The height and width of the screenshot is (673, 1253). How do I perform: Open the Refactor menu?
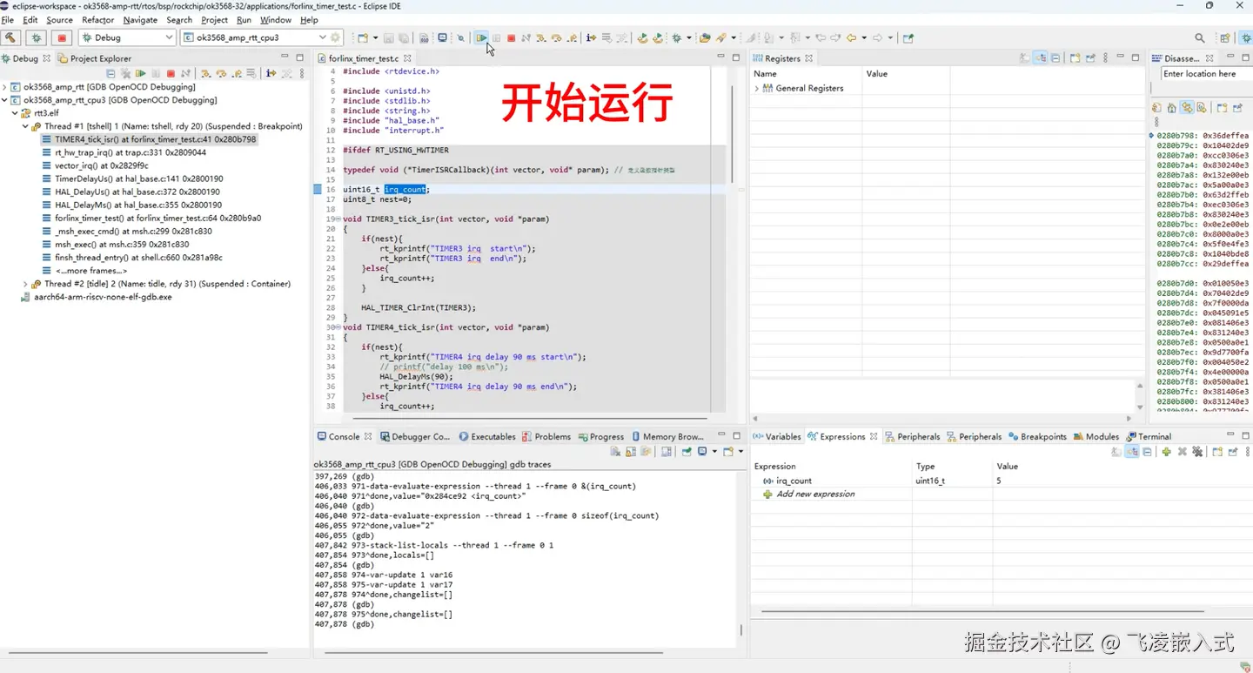97,20
